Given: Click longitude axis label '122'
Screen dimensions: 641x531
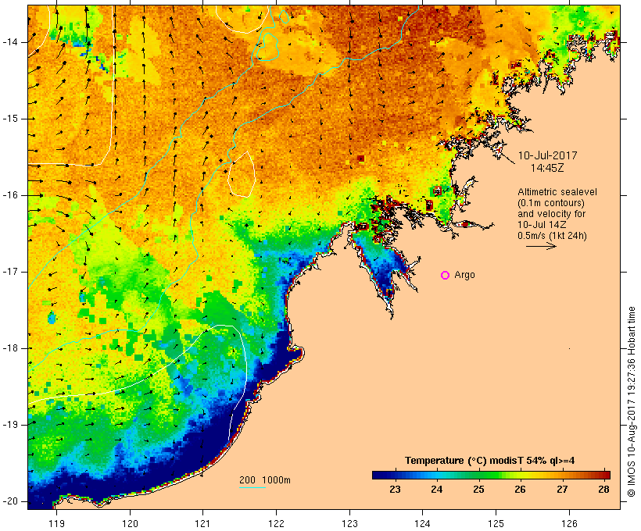Looking at the screenshot, I should point(277,523).
